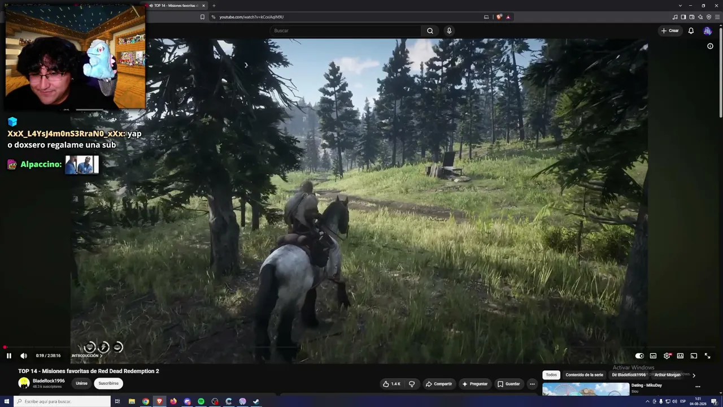
Task: Open the BladeRock1996 channel avatar
Action: (24, 383)
